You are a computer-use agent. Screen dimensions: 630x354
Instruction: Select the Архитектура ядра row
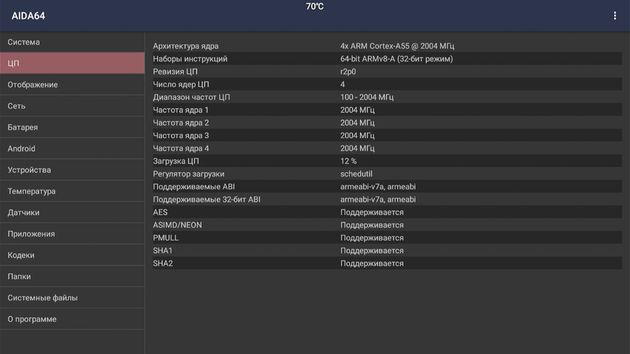pyautogui.click(x=386, y=46)
